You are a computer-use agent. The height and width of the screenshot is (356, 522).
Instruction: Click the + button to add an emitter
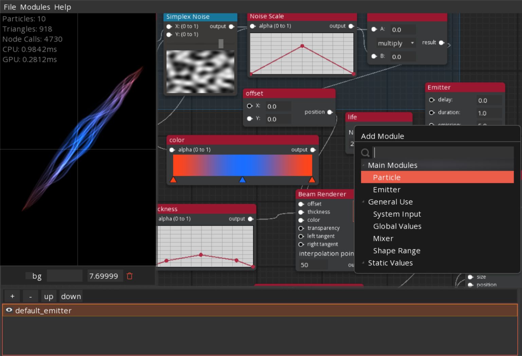point(12,296)
